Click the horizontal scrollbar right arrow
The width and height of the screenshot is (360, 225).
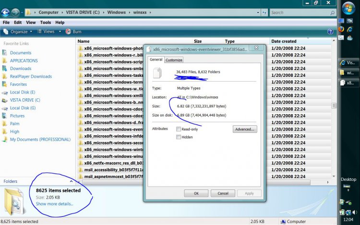[328, 182]
